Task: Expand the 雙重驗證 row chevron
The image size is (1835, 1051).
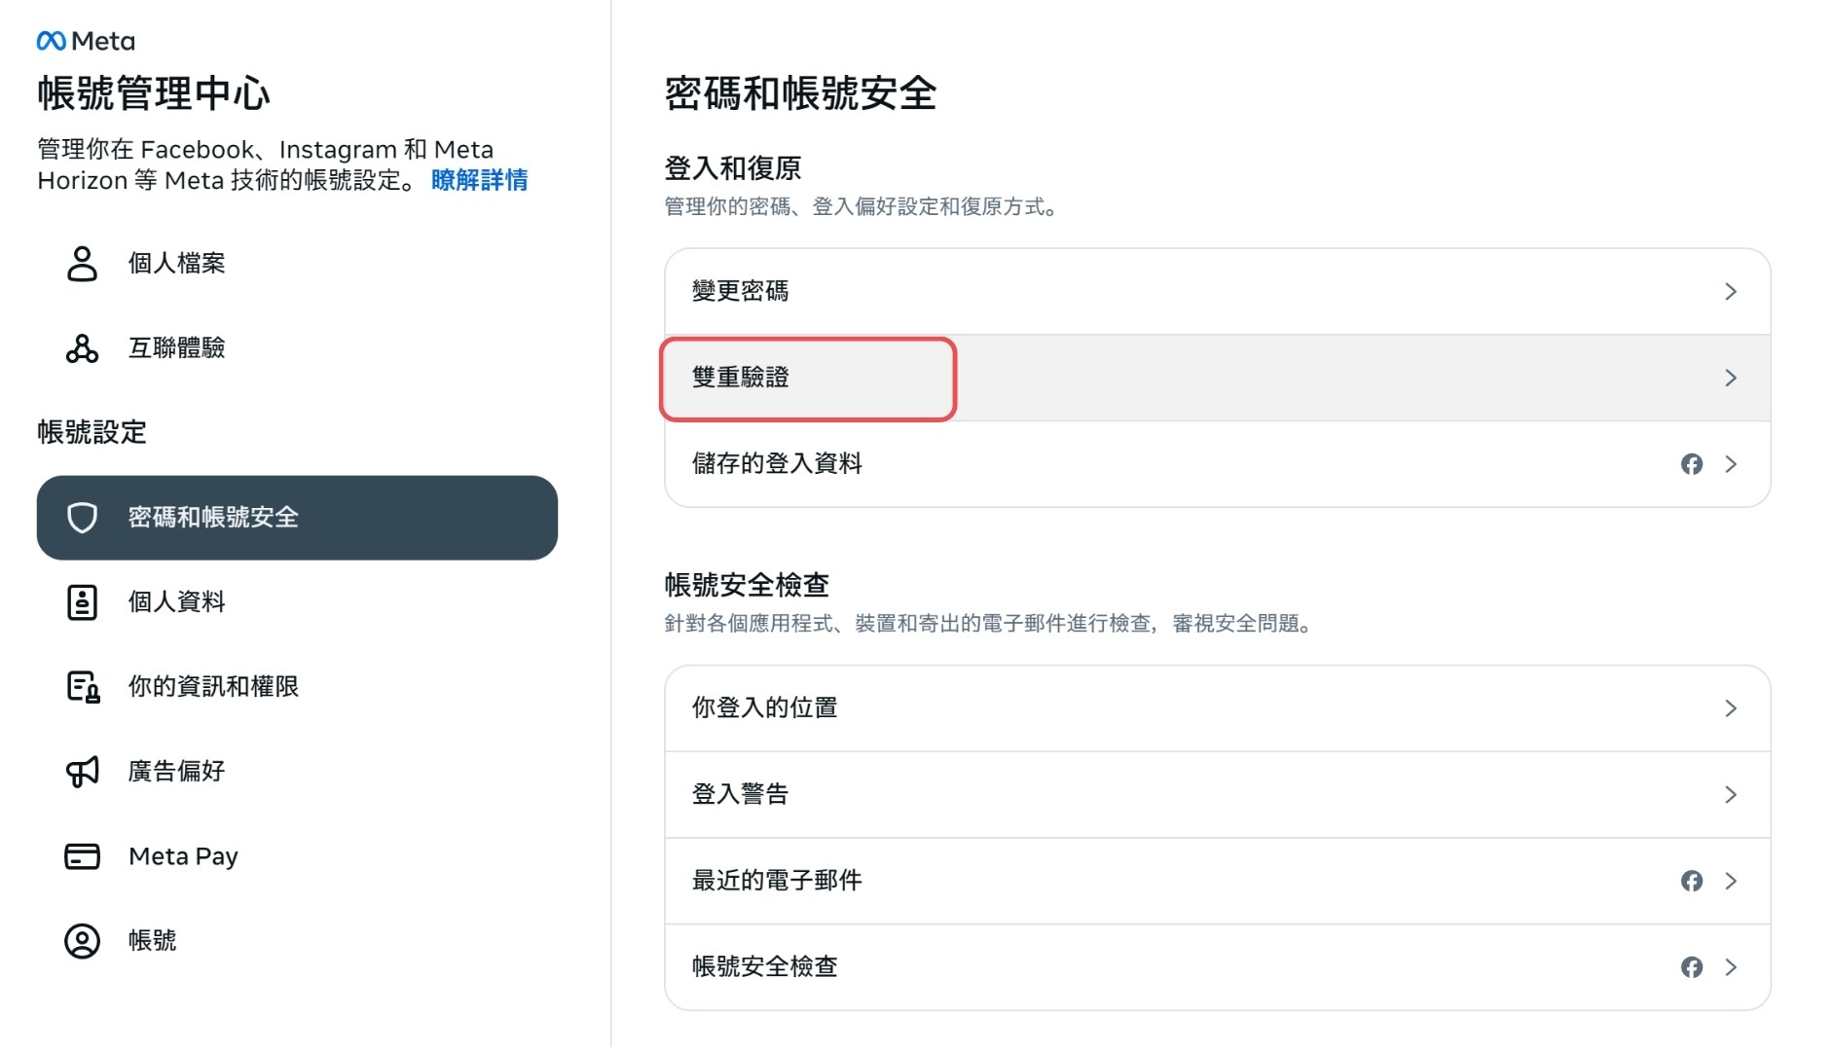Action: 1731,378
